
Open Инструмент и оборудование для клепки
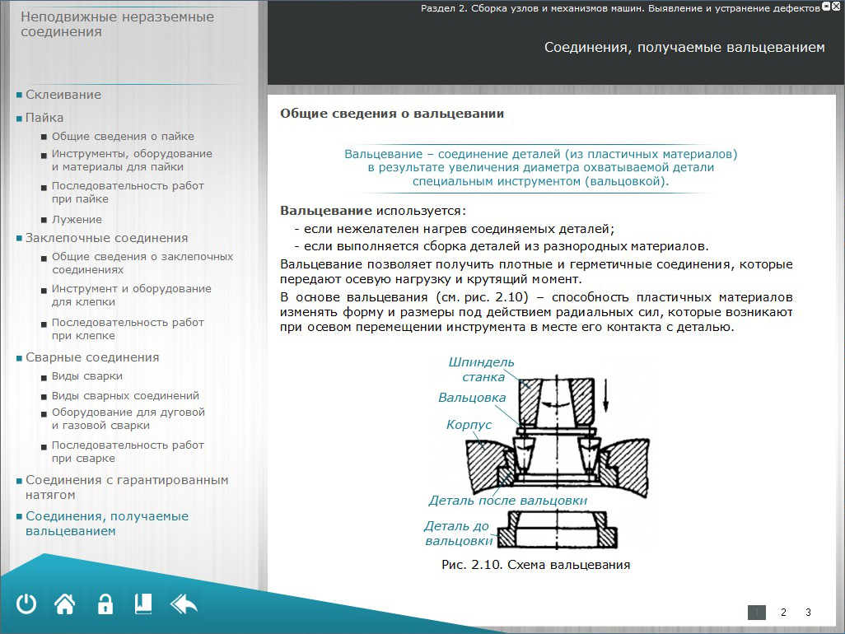(x=131, y=296)
